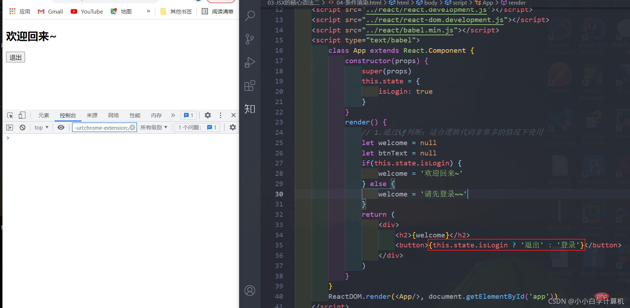Screen dimensions: 630x308
Task: Open DevTools more options menu
Action: 220,115
